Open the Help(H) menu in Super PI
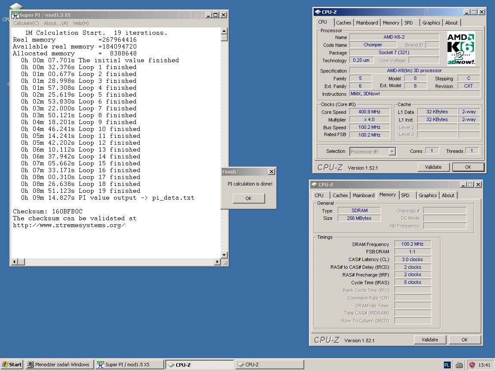The height and width of the screenshot is (371, 495). point(81,23)
